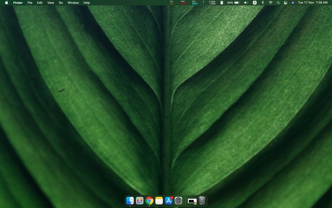View the CPU usage monitor showing 1%
Image resolution: width=332 pixels, height=208 pixels.
point(171,2)
